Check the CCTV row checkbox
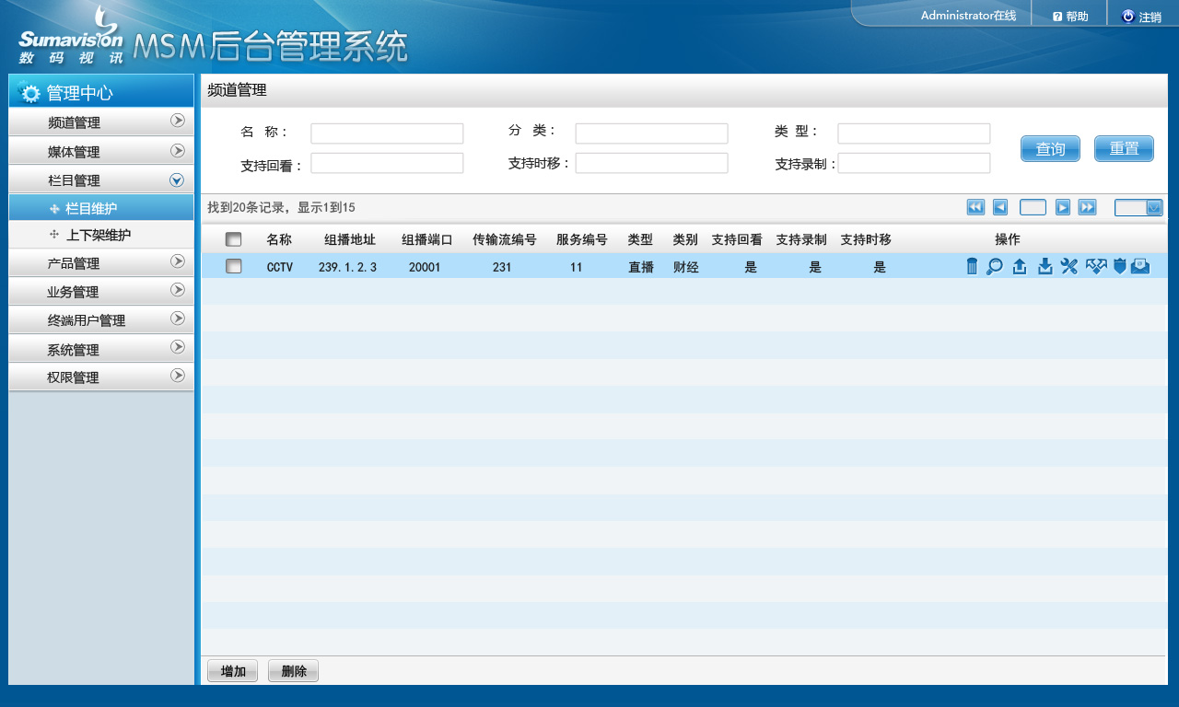The width and height of the screenshot is (1179, 707). pyautogui.click(x=234, y=266)
